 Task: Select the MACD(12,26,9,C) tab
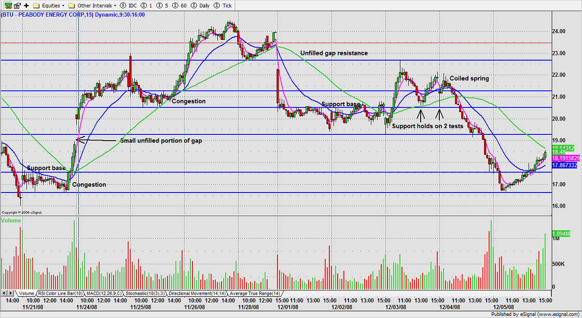point(104,294)
